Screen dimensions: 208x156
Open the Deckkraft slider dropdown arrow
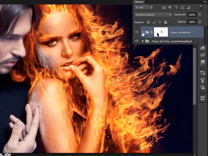tap(200, 15)
